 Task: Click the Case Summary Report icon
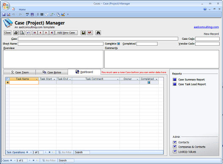point(175,79)
